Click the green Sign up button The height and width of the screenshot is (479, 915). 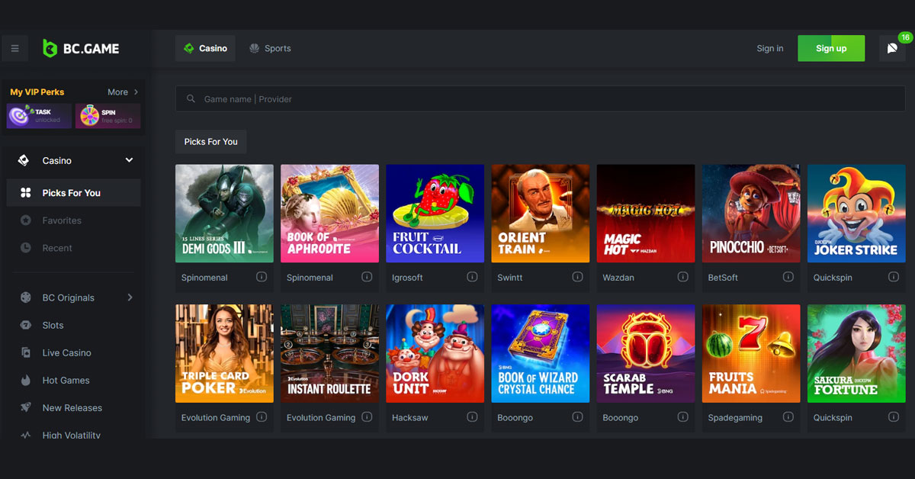pos(831,48)
